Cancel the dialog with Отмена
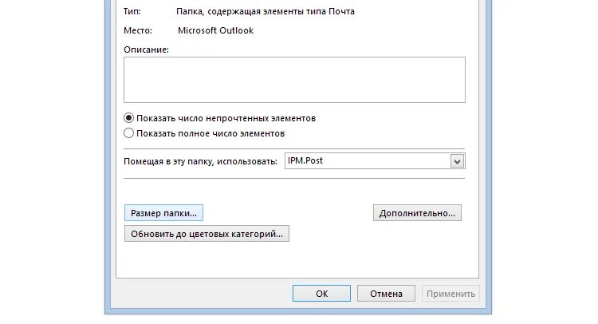The height and width of the screenshot is (324, 598). click(386, 294)
